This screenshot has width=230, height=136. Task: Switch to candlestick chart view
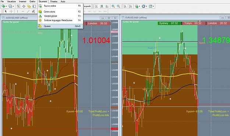point(102,6)
